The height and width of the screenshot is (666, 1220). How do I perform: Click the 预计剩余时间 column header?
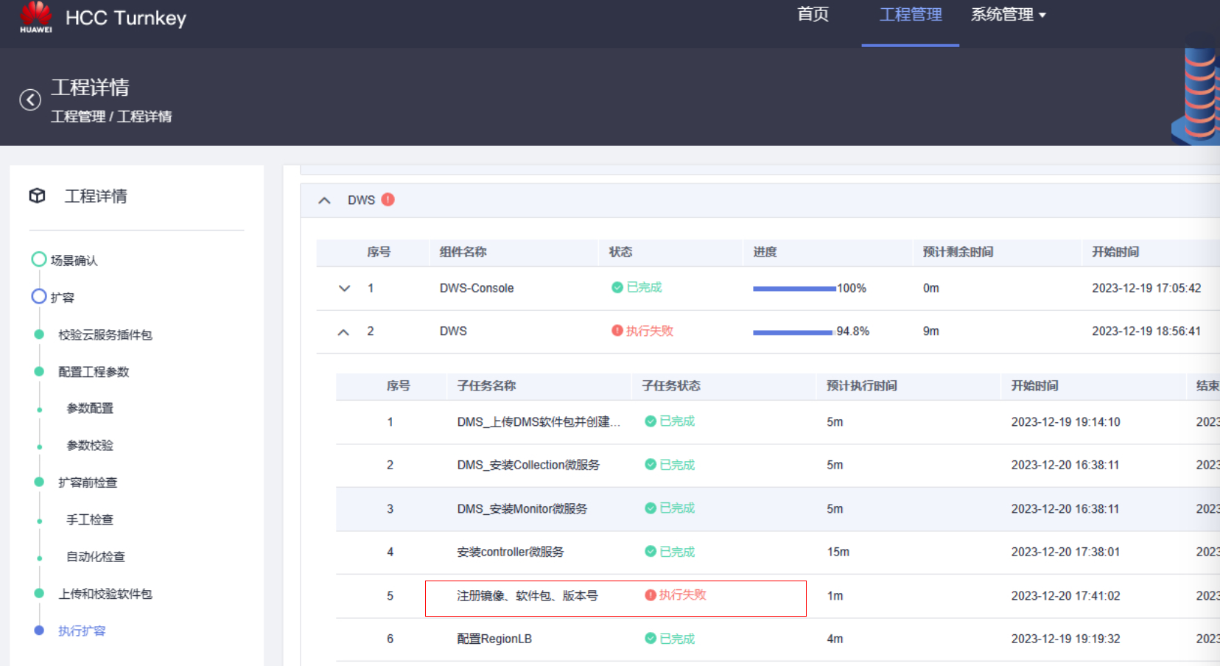click(x=958, y=252)
